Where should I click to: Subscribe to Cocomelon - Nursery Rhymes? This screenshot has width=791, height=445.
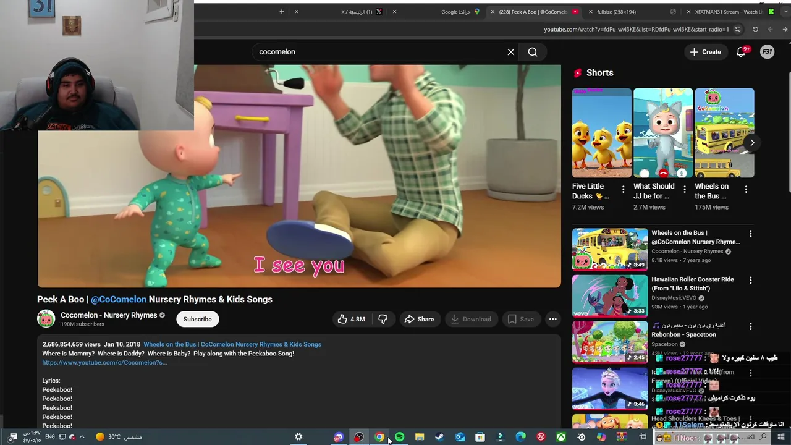click(x=198, y=319)
